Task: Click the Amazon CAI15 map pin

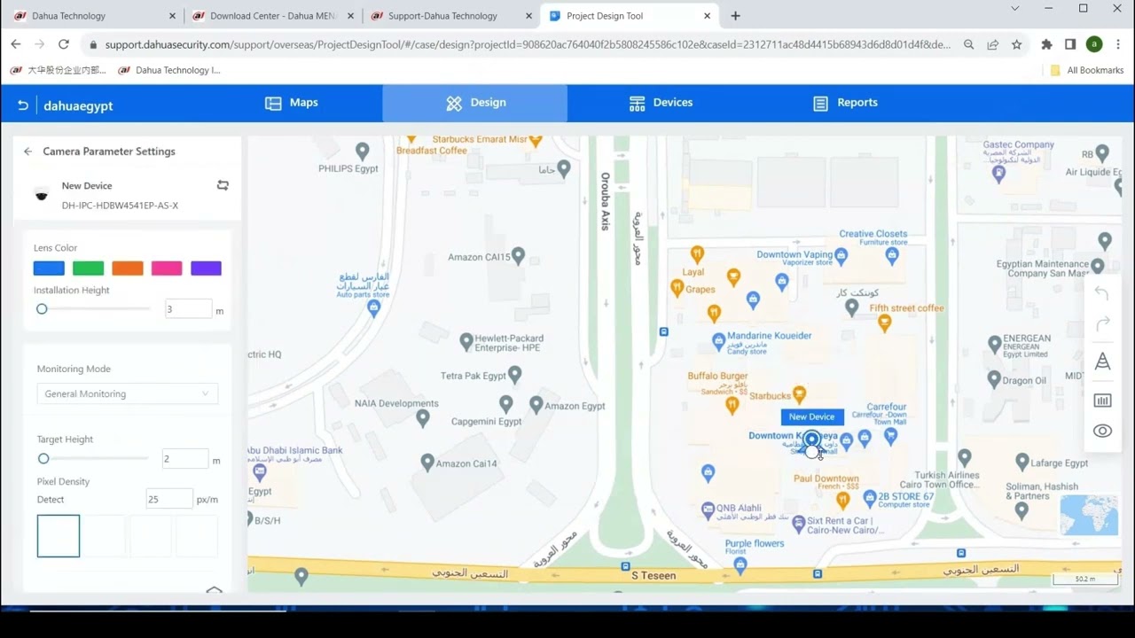Action: point(519,255)
